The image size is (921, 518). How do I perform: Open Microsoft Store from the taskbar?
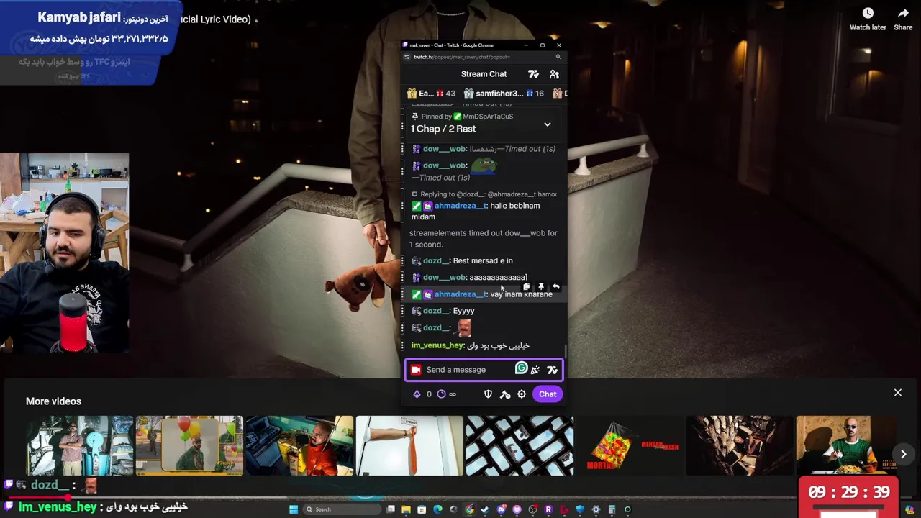pos(422,509)
